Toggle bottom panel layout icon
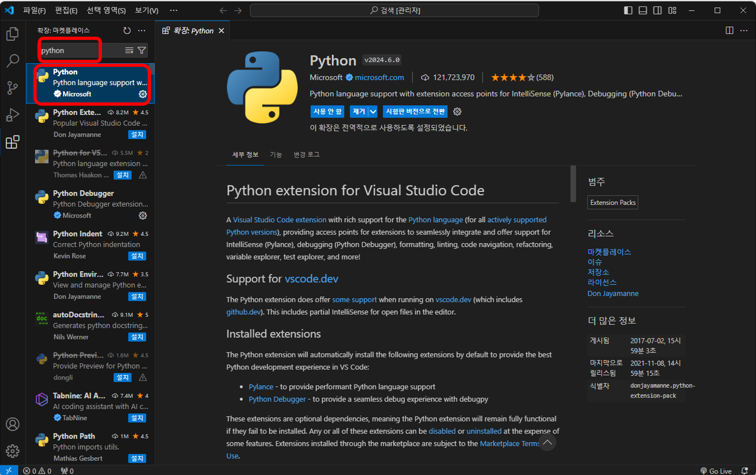This screenshot has width=756, height=475. [x=643, y=10]
